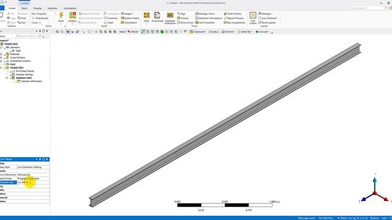This screenshot has height=220, width=392.
Task: Click the Element Size value field
Action: pos(33,183)
